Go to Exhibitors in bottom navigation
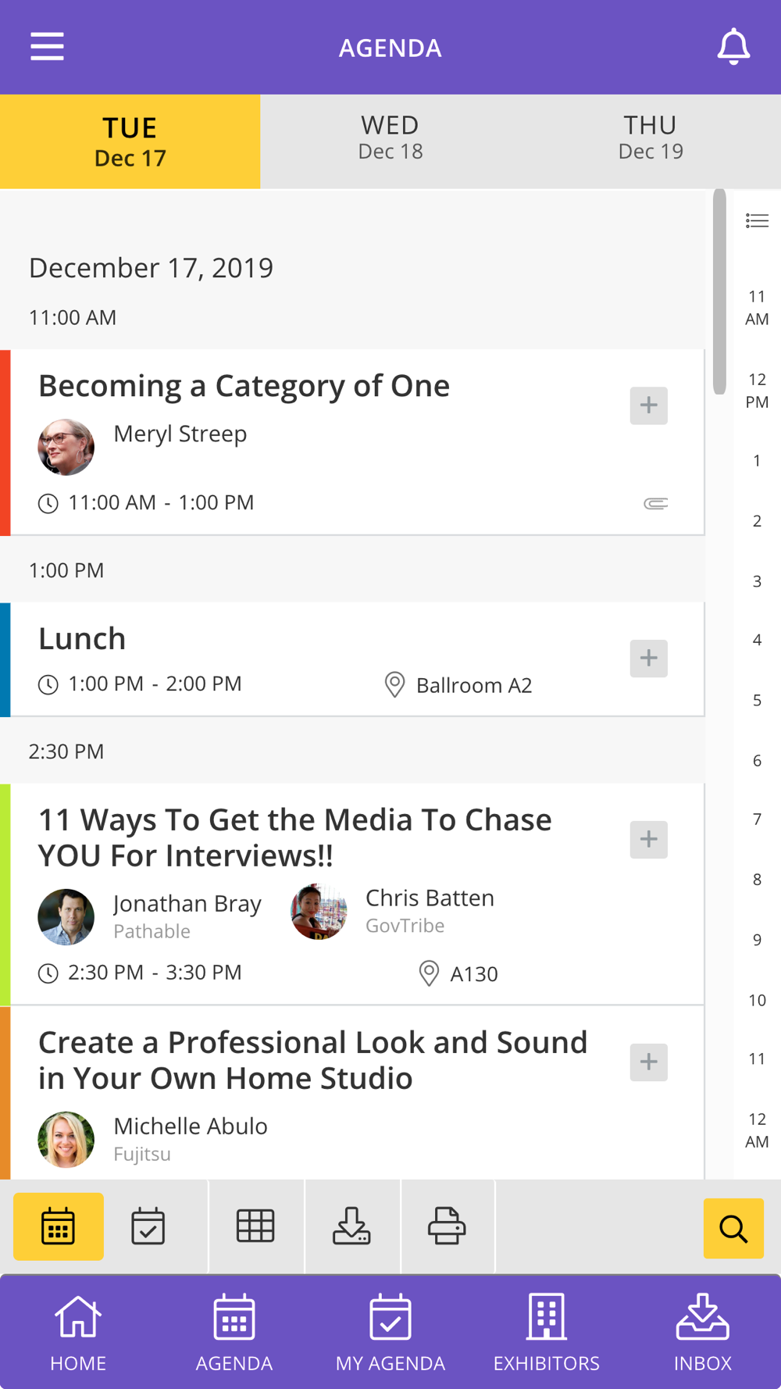Screen dimensions: 781x1389 click(x=547, y=1332)
